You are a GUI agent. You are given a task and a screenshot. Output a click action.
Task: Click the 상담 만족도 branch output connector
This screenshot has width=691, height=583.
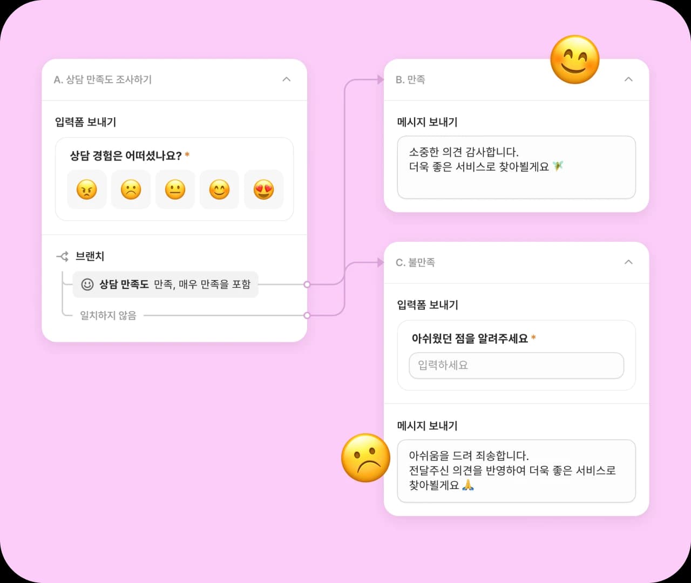(x=307, y=284)
